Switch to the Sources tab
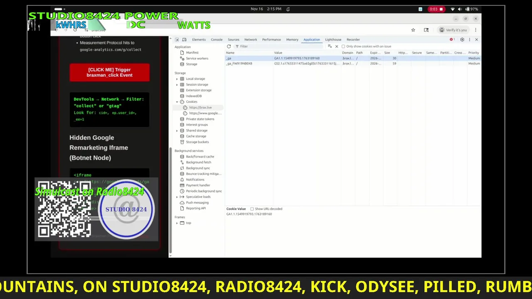The width and height of the screenshot is (532, 299). click(x=233, y=39)
